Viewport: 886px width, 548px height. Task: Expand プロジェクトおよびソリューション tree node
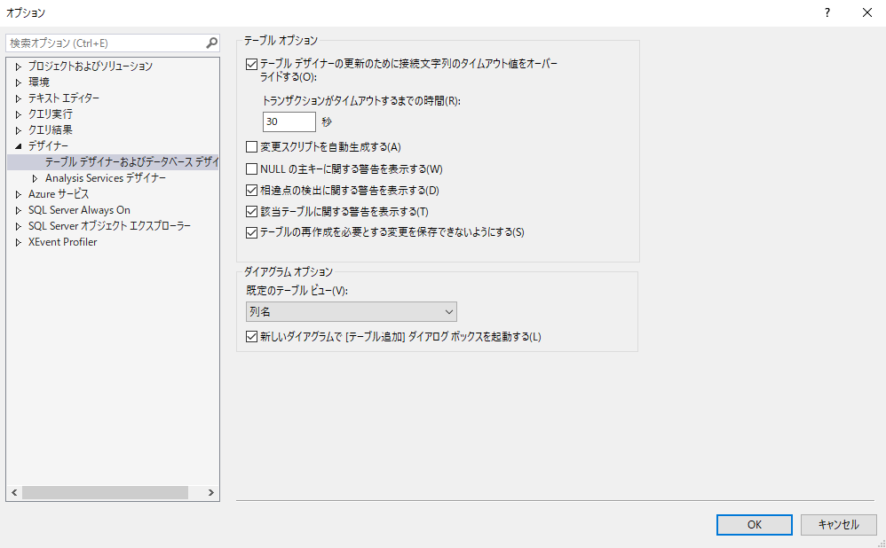coord(18,67)
